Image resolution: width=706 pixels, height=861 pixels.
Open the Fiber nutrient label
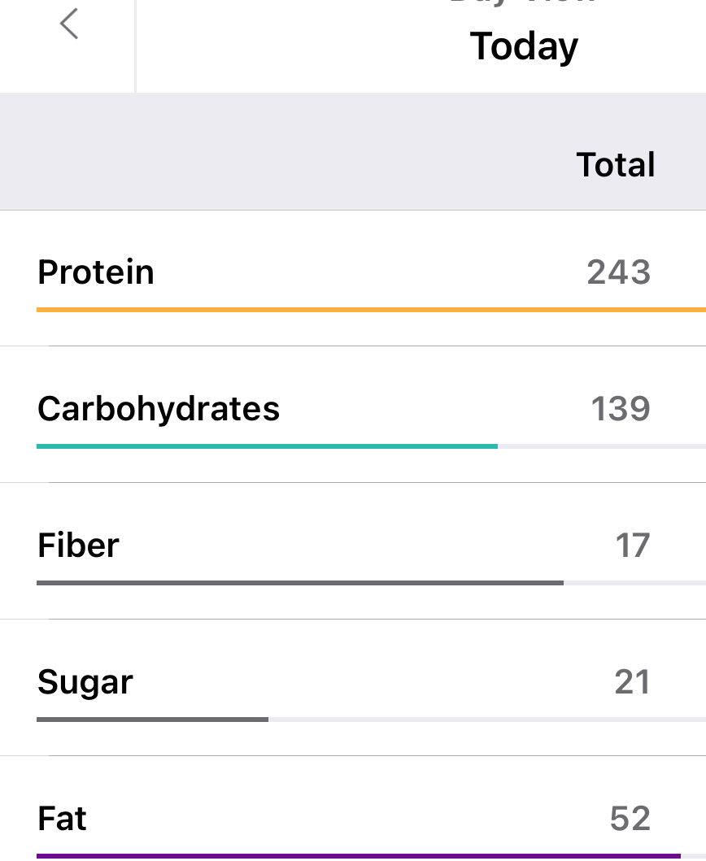point(78,545)
